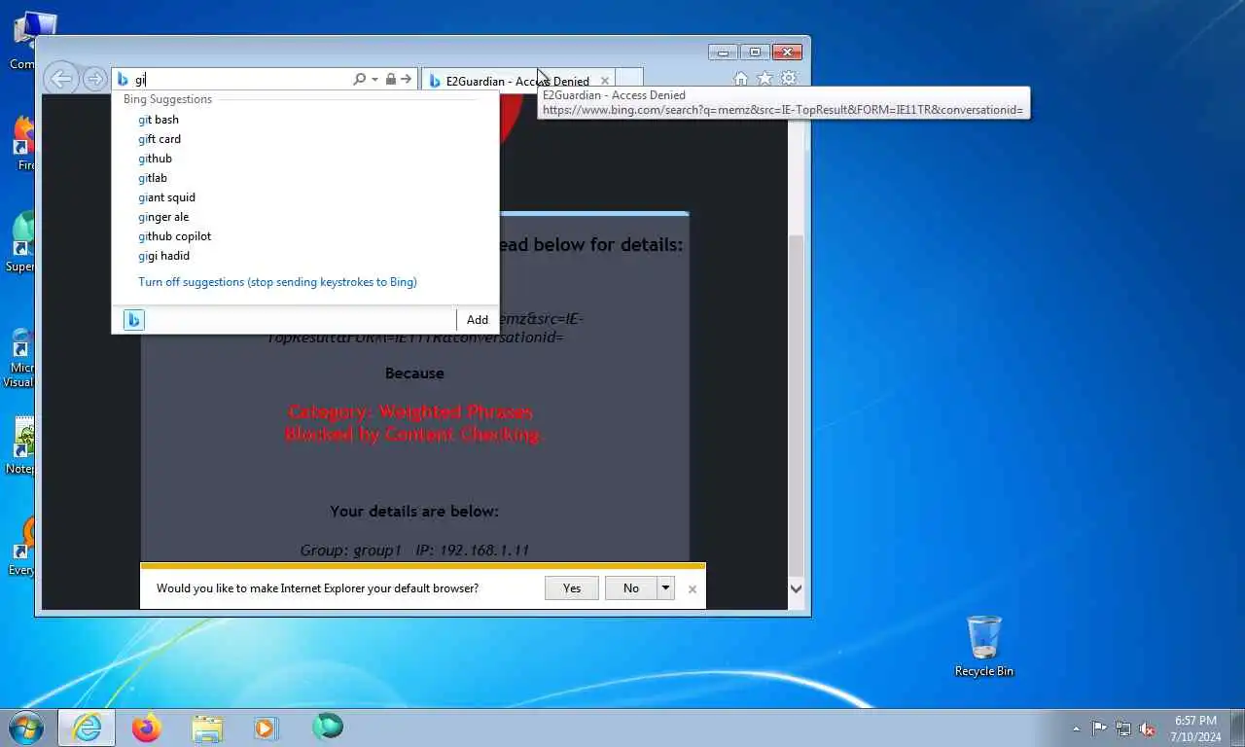Select the 'github' suggestion
This screenshot has height=747, width=1245.
click(305, 159)
